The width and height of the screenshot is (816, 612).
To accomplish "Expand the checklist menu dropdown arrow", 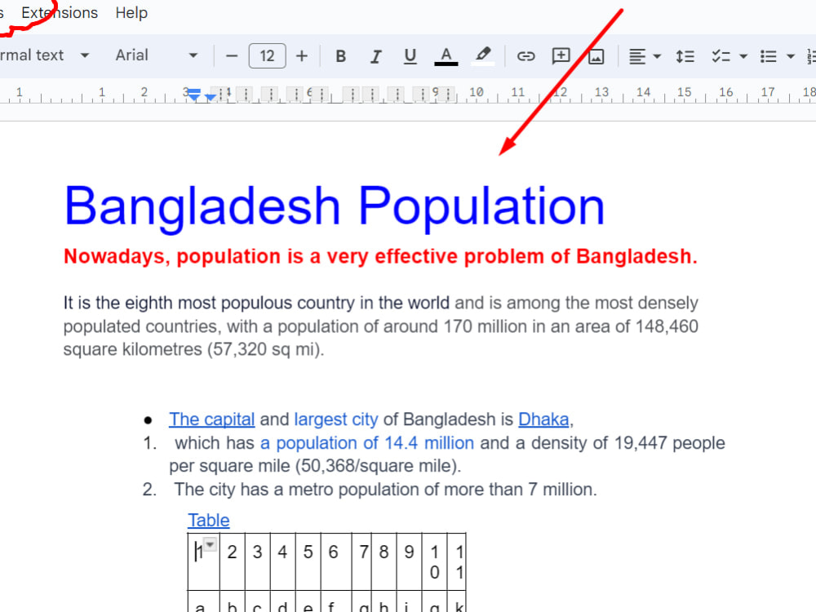I will tap(743, 56).
